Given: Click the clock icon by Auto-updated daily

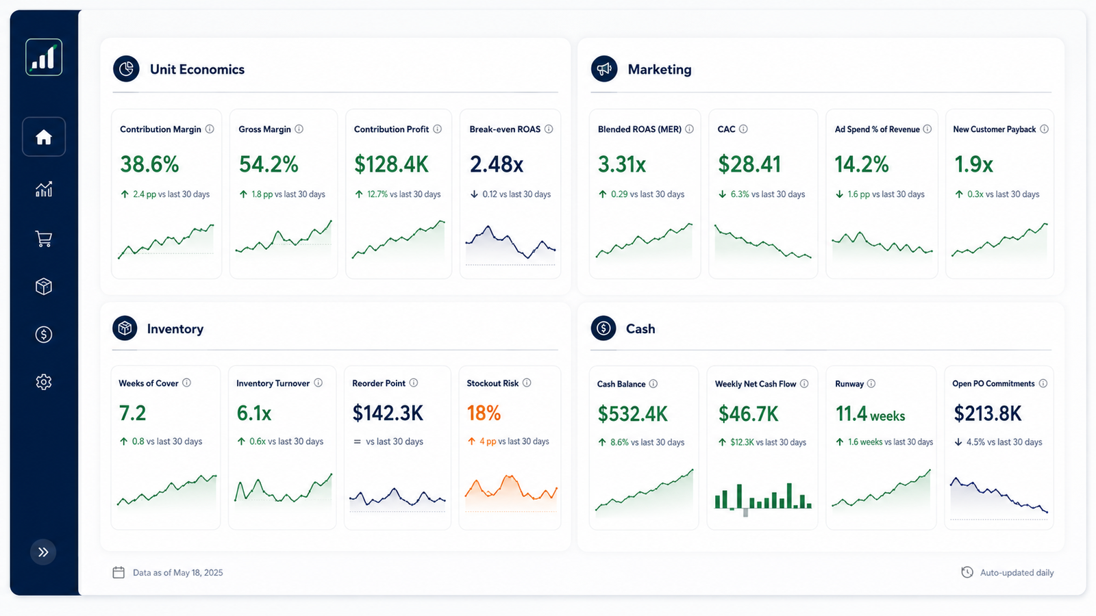Looking at the screenshot, I should 967,572.
